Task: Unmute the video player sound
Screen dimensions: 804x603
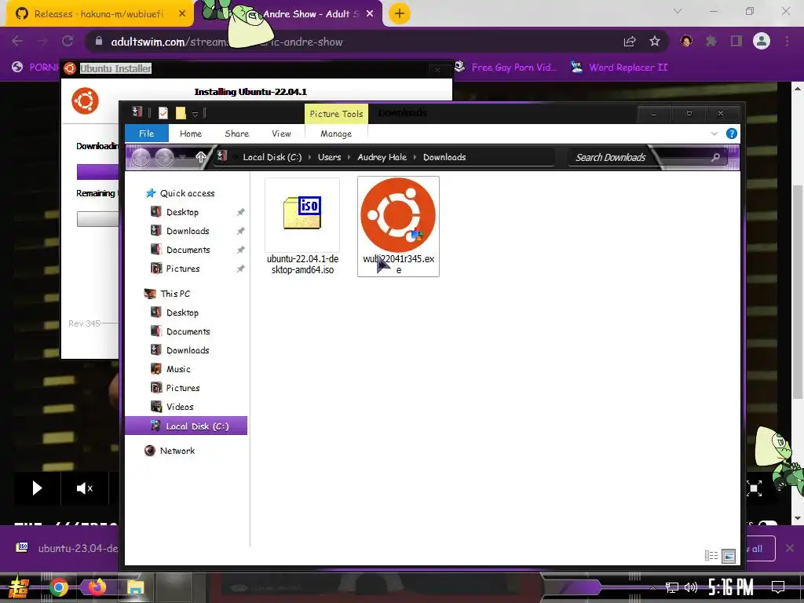Action: 85,488
